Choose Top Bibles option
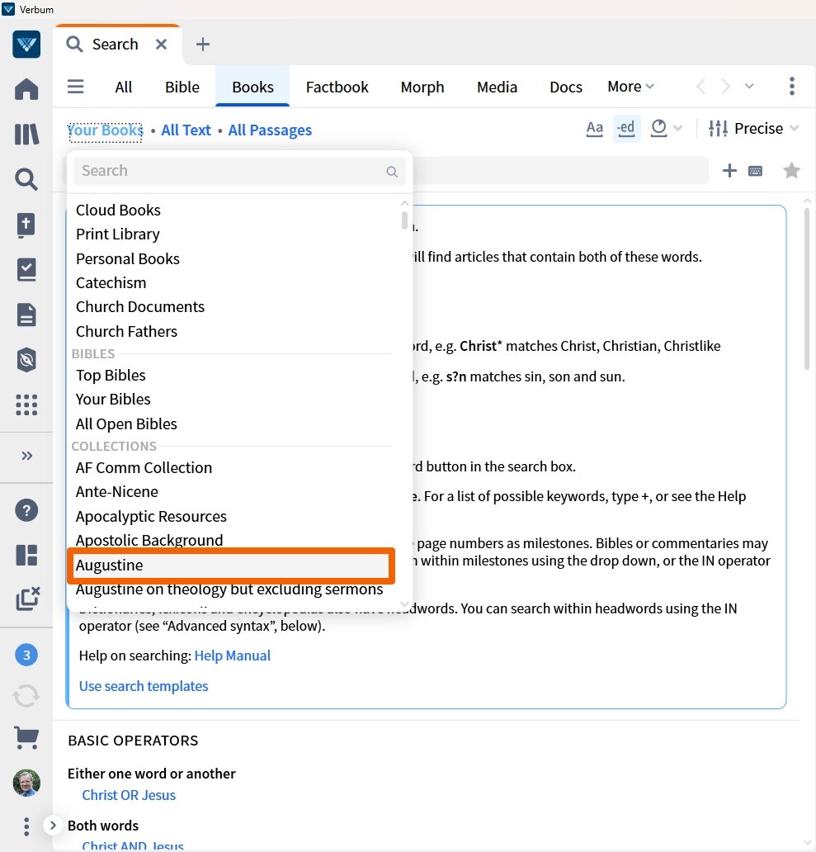This screenshot has height=852, width=816. point(111,376)
